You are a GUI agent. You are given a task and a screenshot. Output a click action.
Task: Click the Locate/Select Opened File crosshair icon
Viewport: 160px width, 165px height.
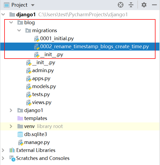[x=121, y=5]
